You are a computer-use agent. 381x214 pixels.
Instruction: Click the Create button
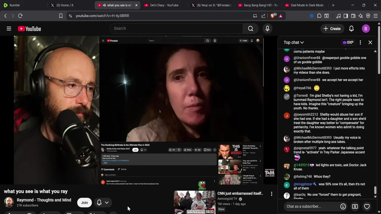332,29
